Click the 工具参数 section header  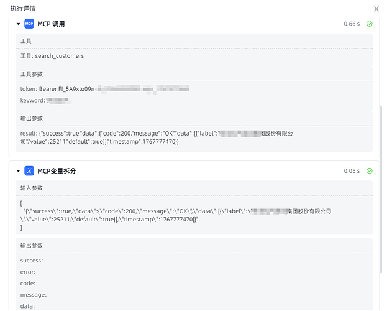[x=31, y=74]
